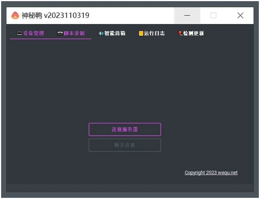Click the camera icon on 脚本录制 tab

click(x=60, y=34)
